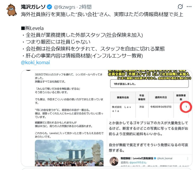Screen dimensions: 195x170
Task: Open the Marina Bay Sands group photo
Action: click(69, 153)
